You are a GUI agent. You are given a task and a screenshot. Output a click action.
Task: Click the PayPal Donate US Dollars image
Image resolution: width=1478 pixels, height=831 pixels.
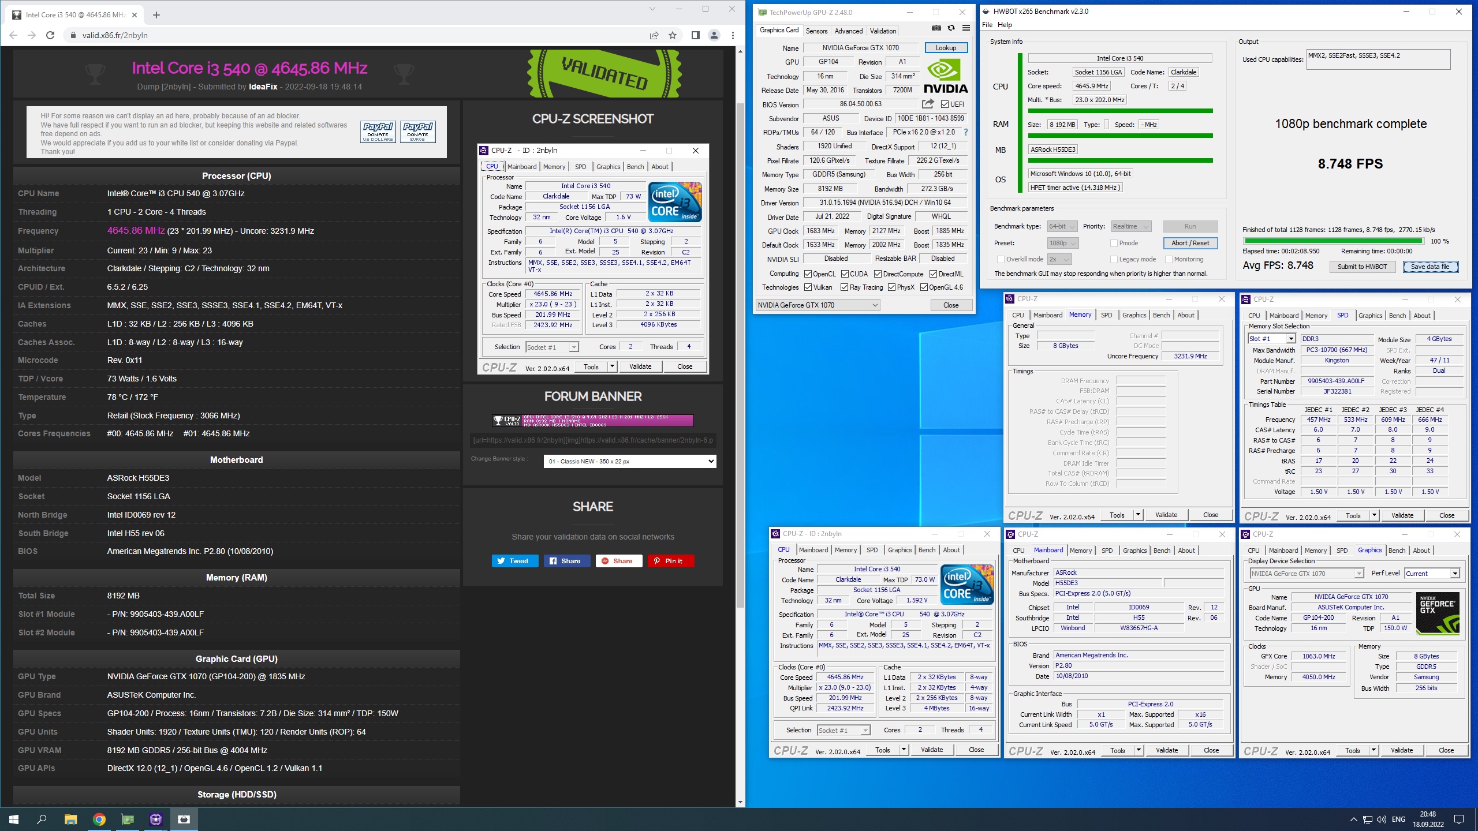coord(378,132)
